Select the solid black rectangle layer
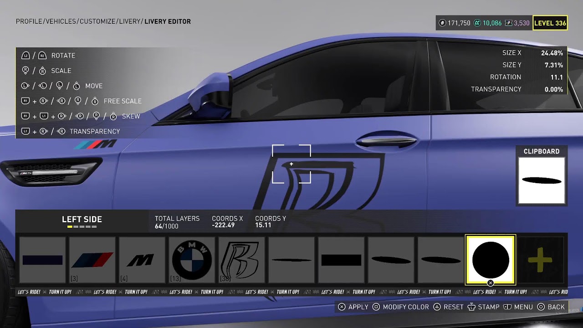The height and width of the screenshot is (328, 583). coord(341,260)
